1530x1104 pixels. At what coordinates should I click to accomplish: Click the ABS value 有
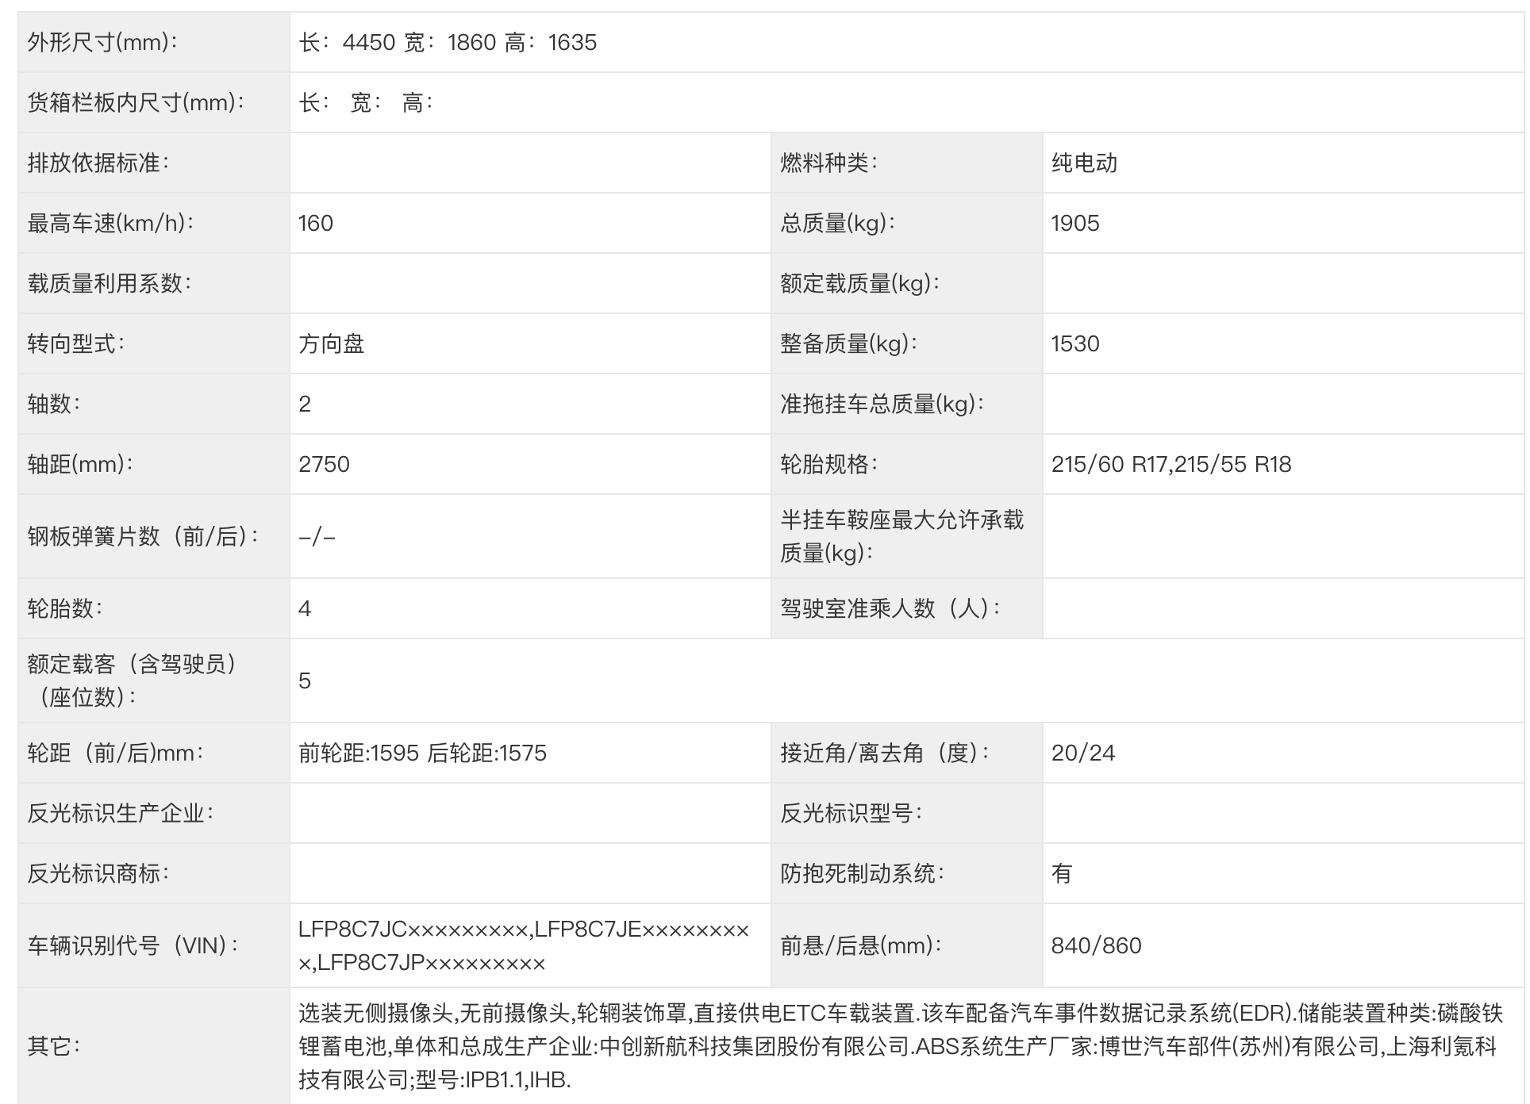[x=1062, y=873]
